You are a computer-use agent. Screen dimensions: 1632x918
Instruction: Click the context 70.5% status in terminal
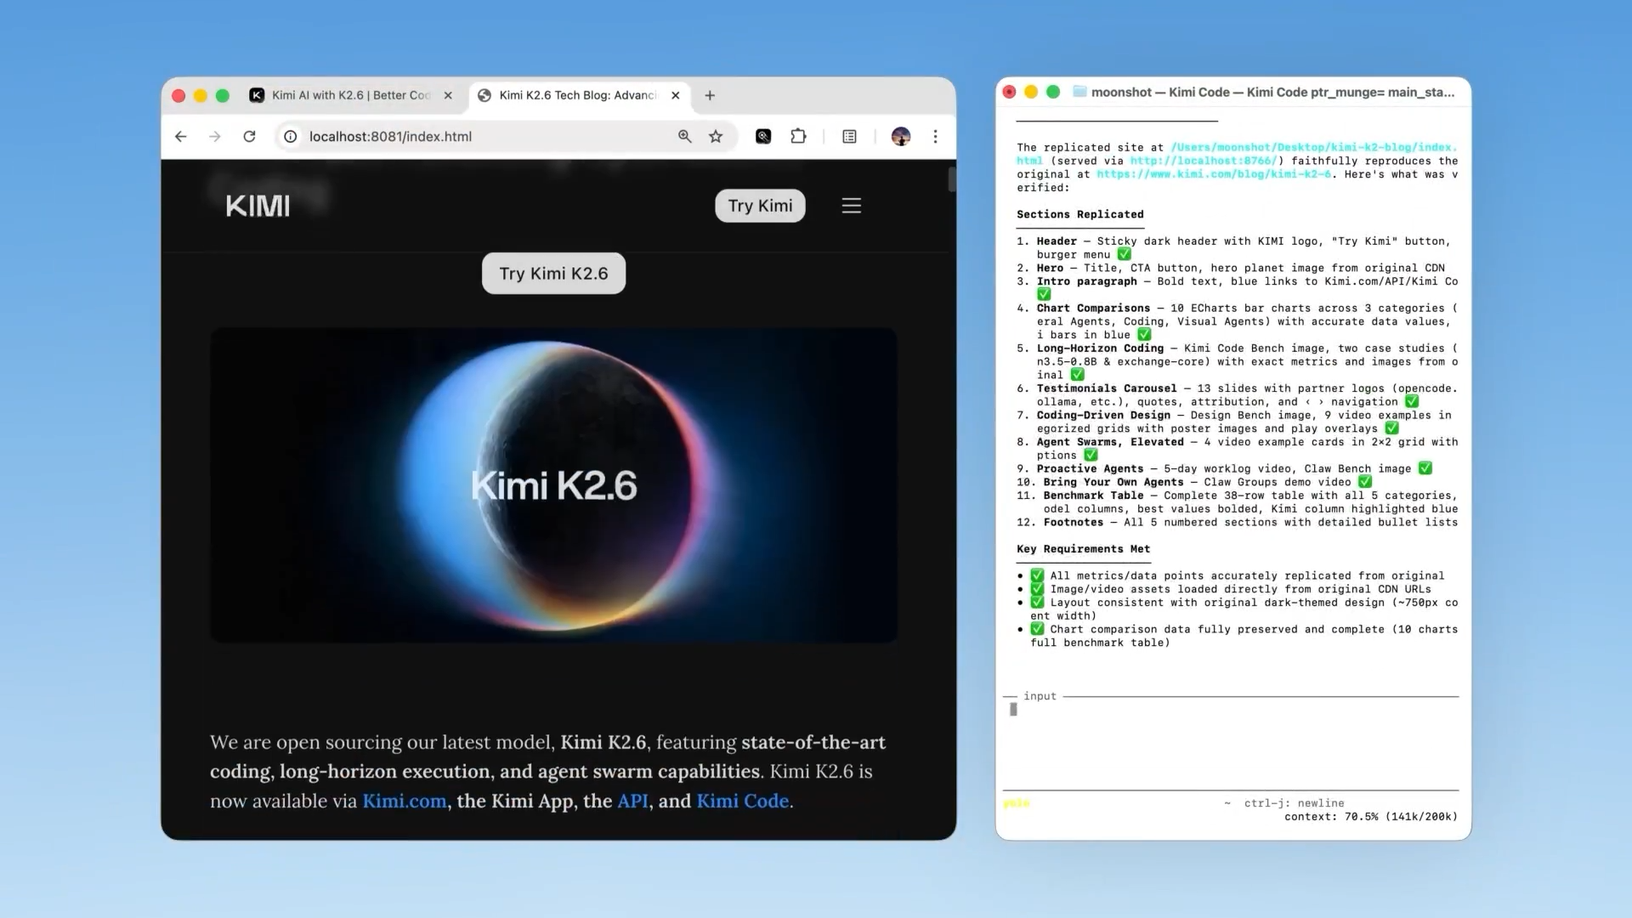coord(1371,817)
